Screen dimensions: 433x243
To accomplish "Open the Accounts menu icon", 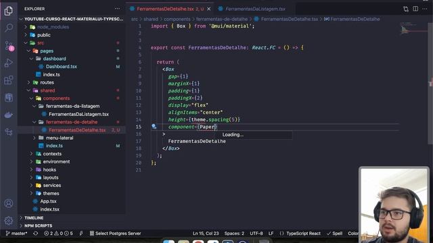I will coord(9,203).
